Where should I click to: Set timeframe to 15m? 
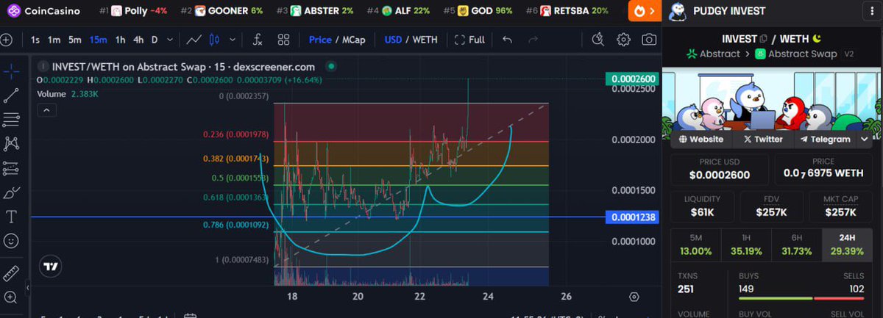click(97, 40)
